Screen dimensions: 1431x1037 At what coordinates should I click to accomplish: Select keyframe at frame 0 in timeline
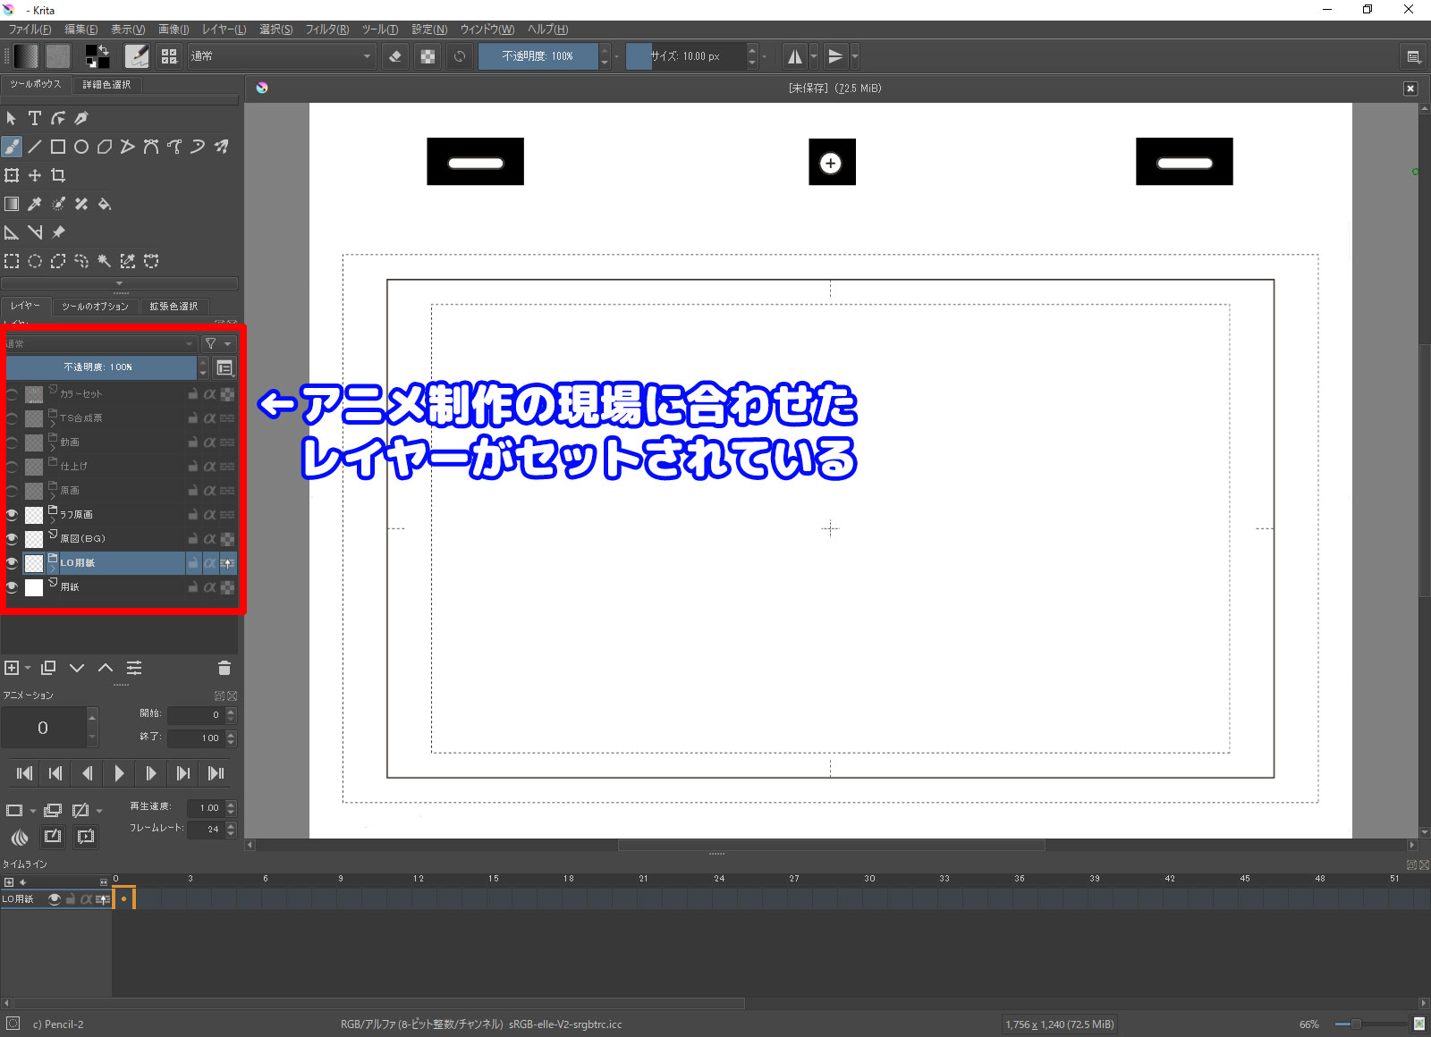(x=123, y=899)
